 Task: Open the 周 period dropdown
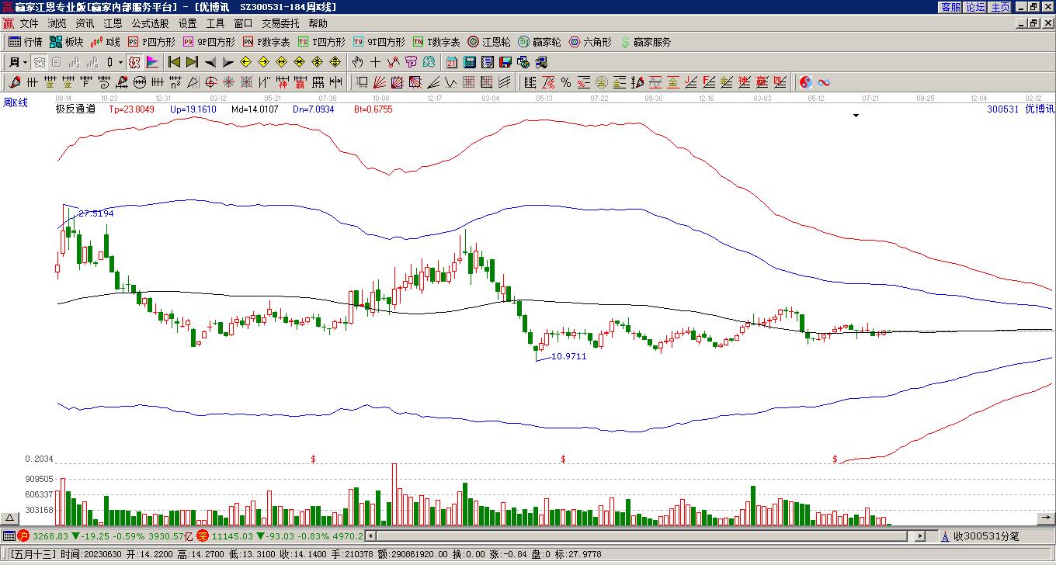(x=17, y=62)
